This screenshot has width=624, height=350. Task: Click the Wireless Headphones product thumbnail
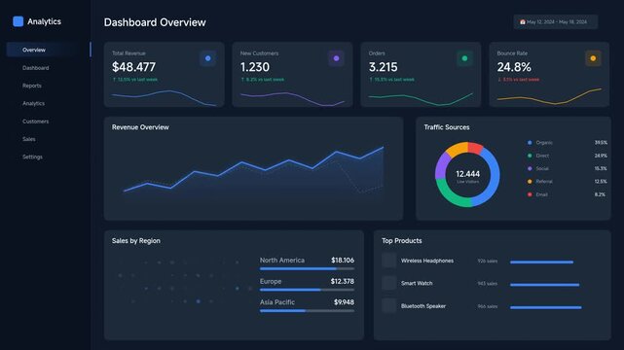388,261
